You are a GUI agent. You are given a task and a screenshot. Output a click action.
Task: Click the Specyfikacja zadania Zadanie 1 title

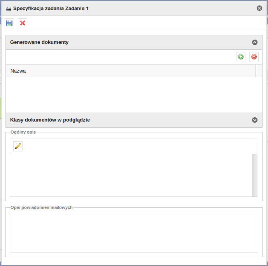point(51,9)
